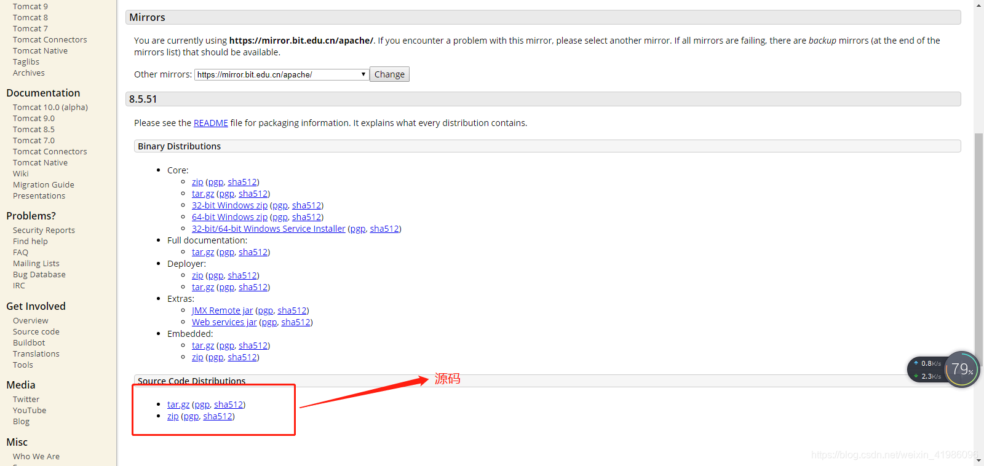Open sha512 for source code tar.gz

pos(228,405)
